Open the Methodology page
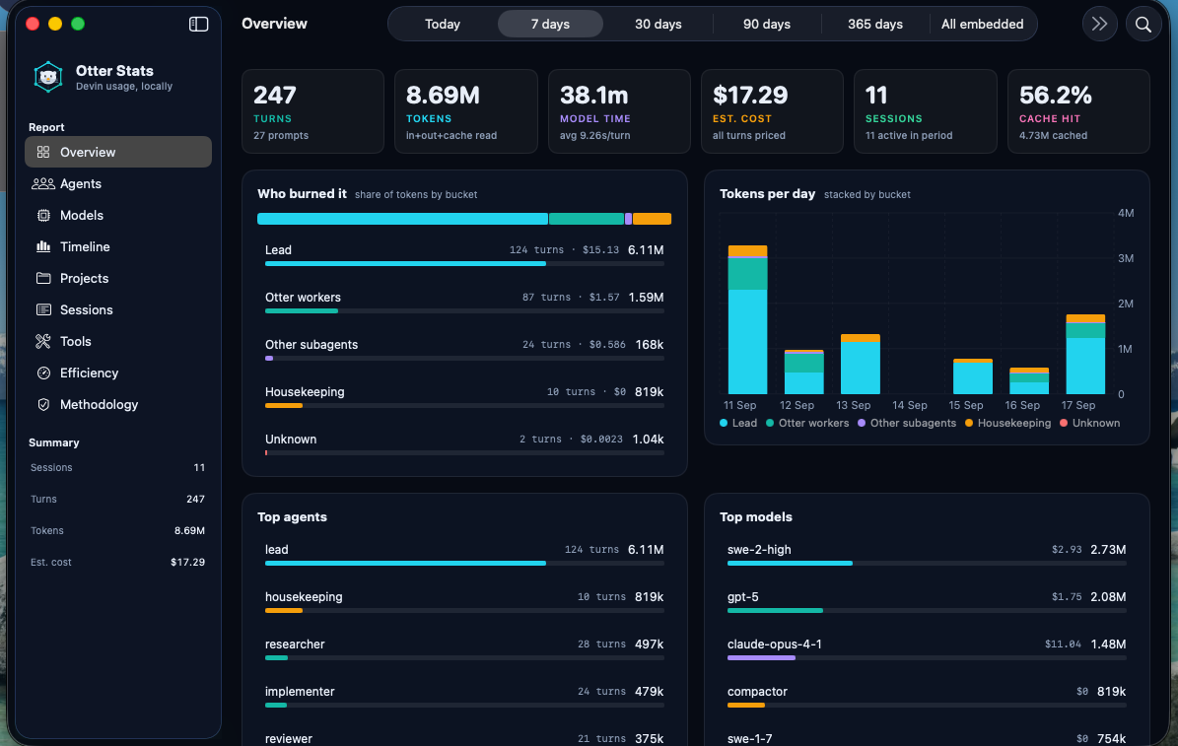 [x=118, y=404]
